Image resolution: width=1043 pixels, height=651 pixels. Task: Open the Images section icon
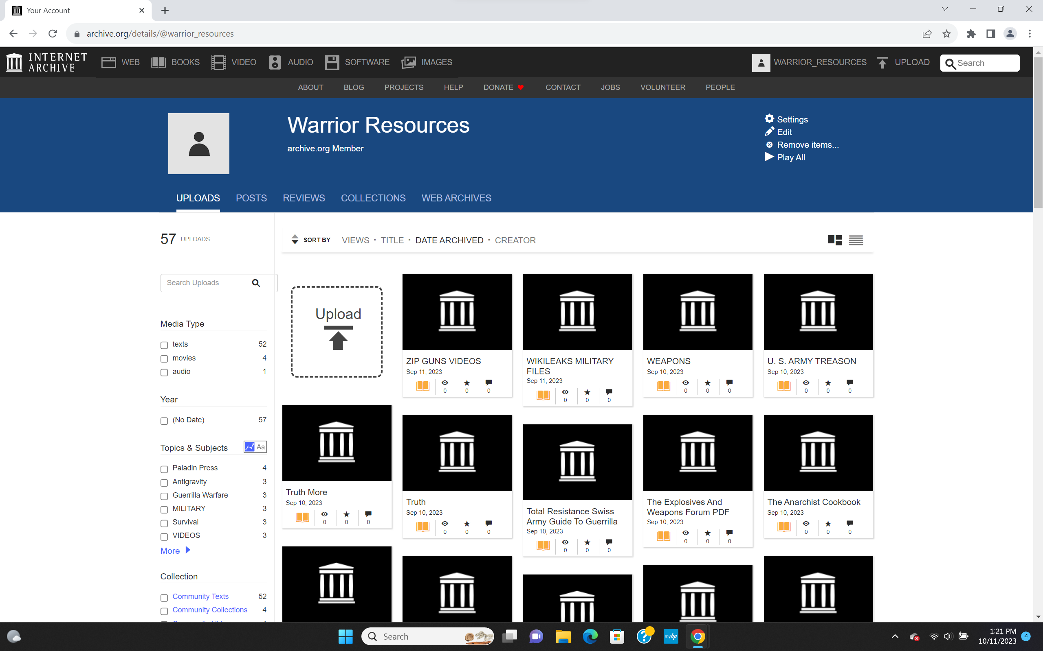point(409,62)
